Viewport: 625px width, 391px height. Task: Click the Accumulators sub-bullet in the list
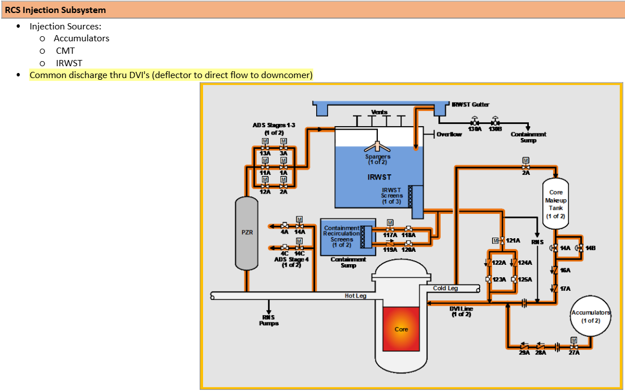(x=81, y=38)
